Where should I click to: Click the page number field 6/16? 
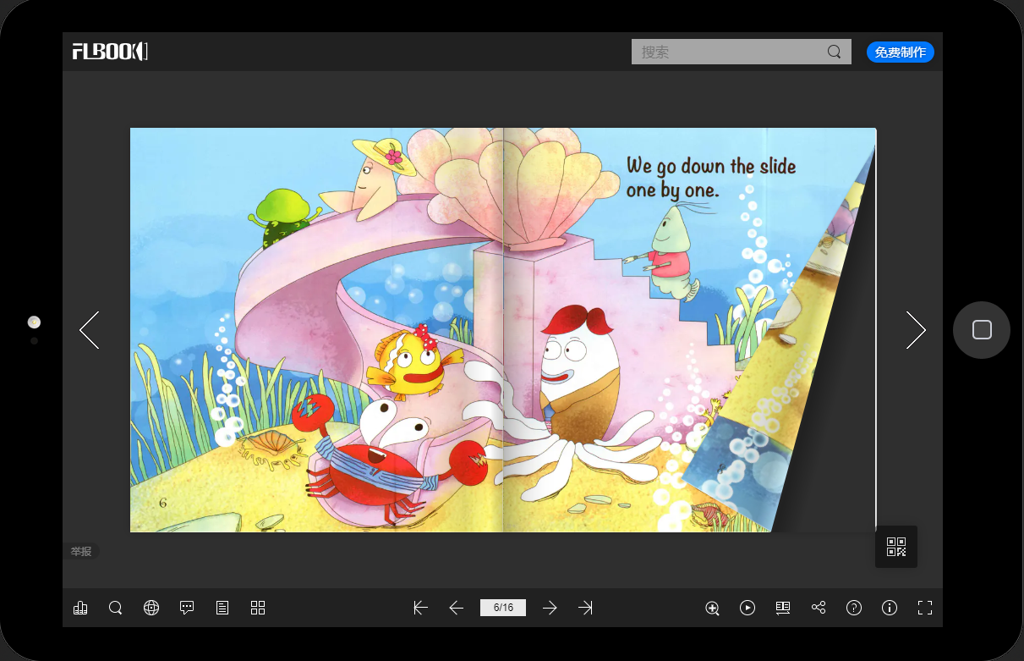coord(503,608)
